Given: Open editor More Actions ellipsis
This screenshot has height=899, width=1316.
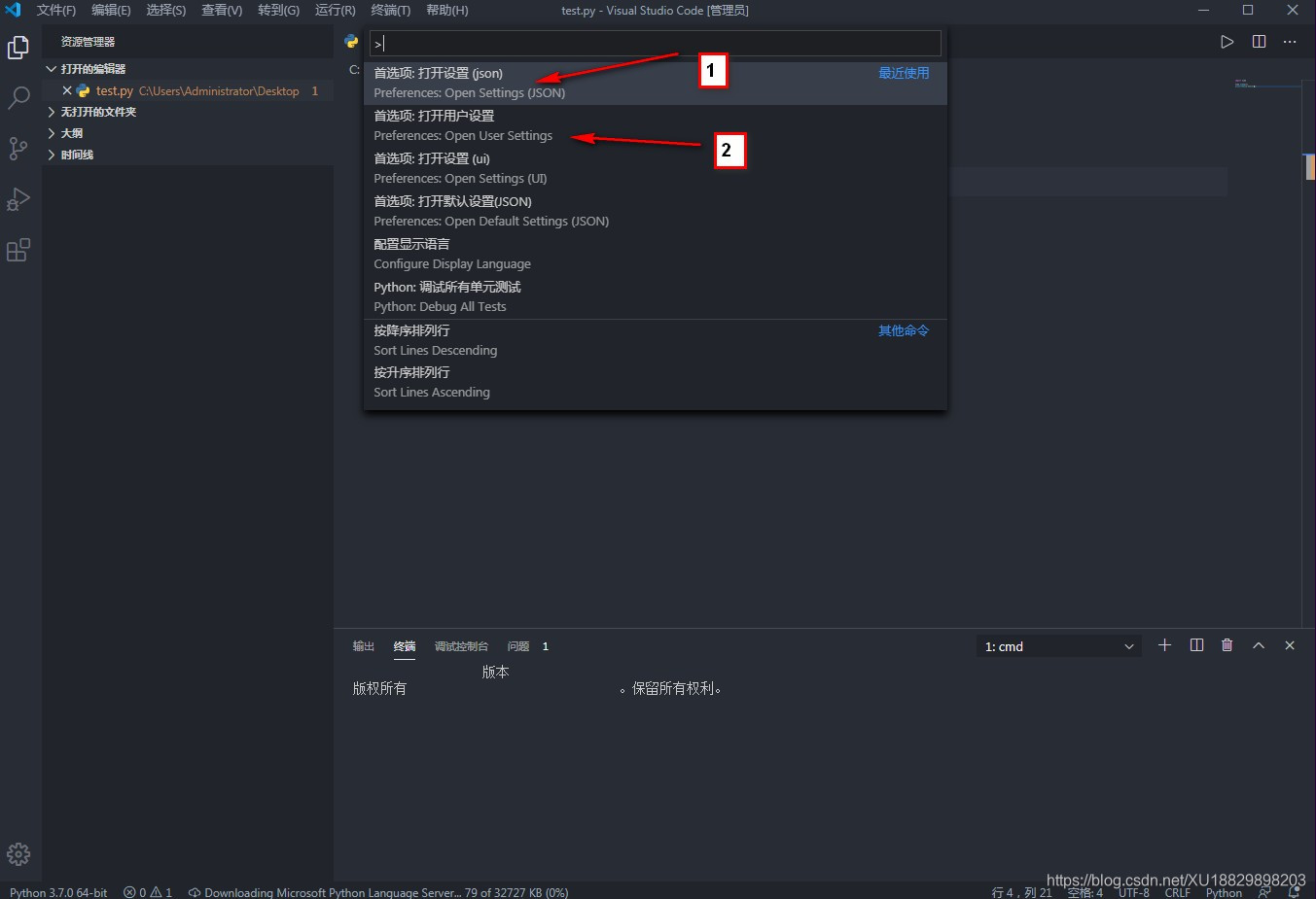Looking at the screenshot, I should pos(1290,42).
